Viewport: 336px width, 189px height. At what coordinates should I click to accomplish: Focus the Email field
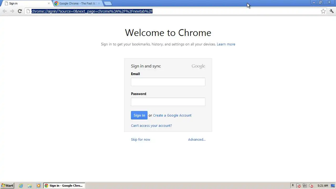pos(168,82)
